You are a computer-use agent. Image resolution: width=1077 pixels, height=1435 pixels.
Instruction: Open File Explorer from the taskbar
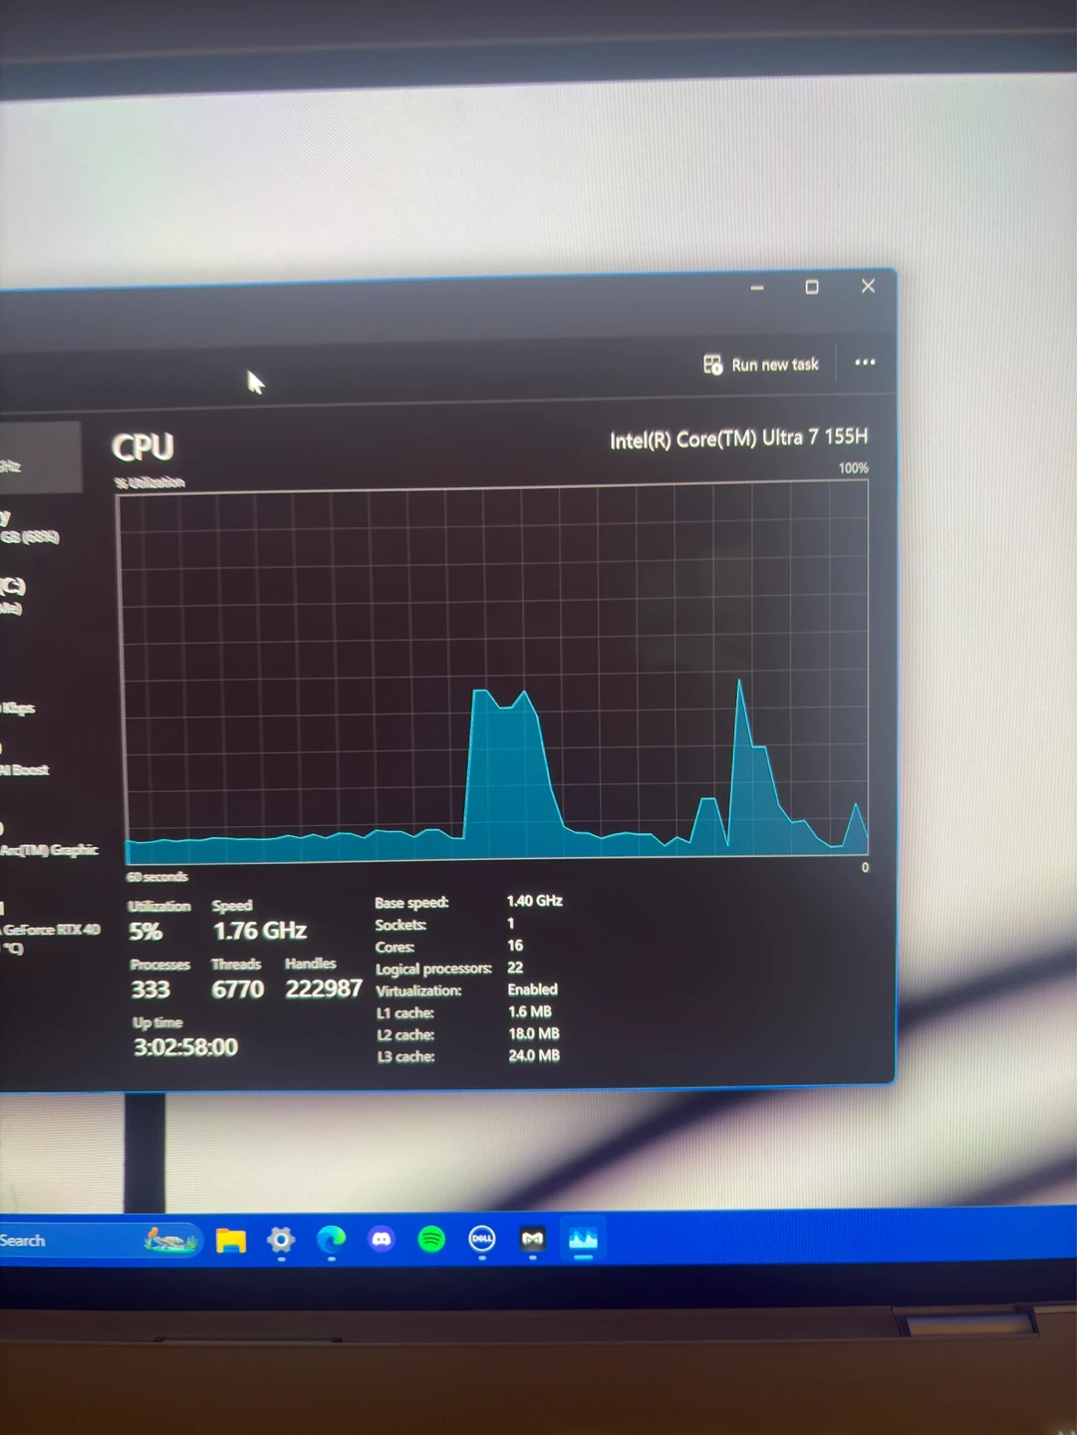231,1241
